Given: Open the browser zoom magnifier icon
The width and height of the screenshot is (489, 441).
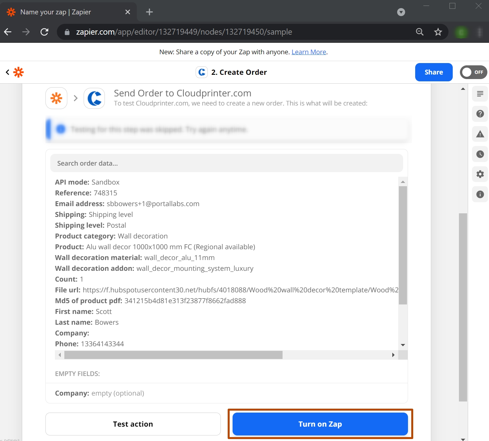Looking at the screenshot, I should coord(420,32).
